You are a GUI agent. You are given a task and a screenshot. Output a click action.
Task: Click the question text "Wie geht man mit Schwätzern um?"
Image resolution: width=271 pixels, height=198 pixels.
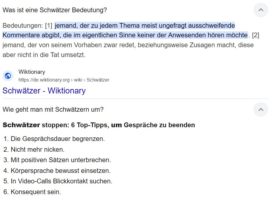pyautogui.click(x=53, y=110)
